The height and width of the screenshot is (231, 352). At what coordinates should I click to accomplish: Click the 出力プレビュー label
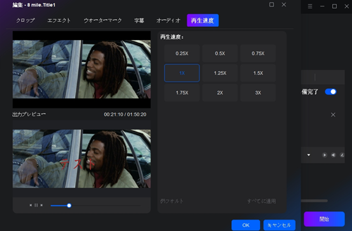point(29,114)
